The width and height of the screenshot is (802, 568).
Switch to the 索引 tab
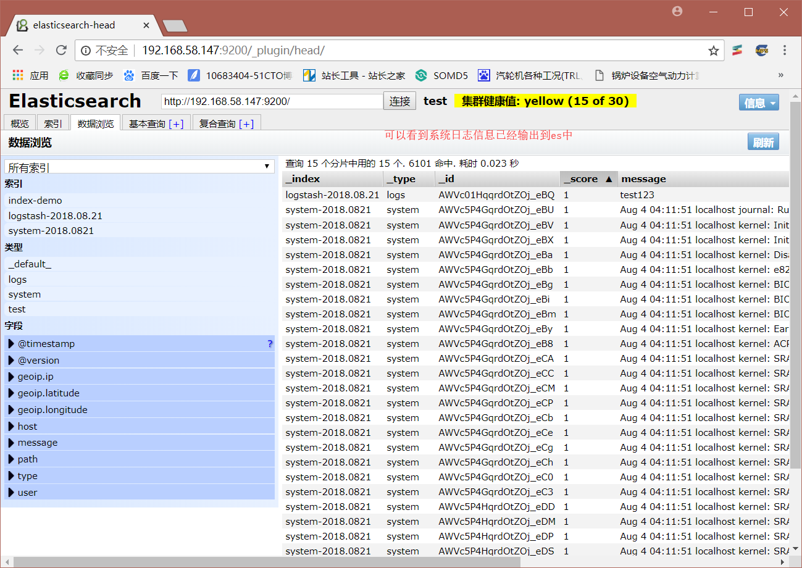click(53, 123)
